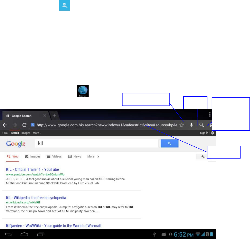Tap the Android home navigation button
Screen dimensions: 250x239
click(x=24, y=235)
